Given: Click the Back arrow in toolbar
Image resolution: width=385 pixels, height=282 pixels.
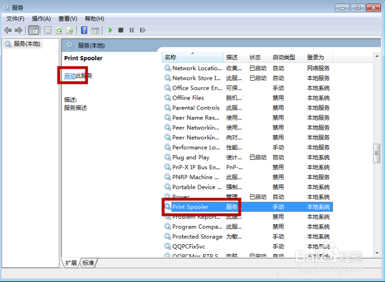Looking at the screenshot, I should click(8, 30).
